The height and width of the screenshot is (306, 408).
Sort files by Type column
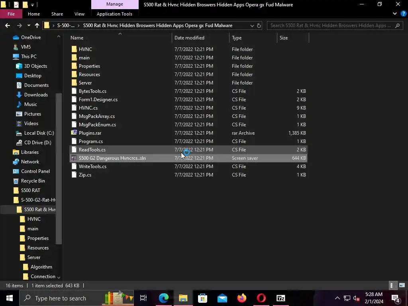click(x=237, y=38)
